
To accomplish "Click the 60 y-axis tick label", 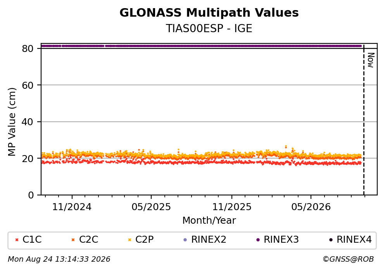I will tap(28, 85).
